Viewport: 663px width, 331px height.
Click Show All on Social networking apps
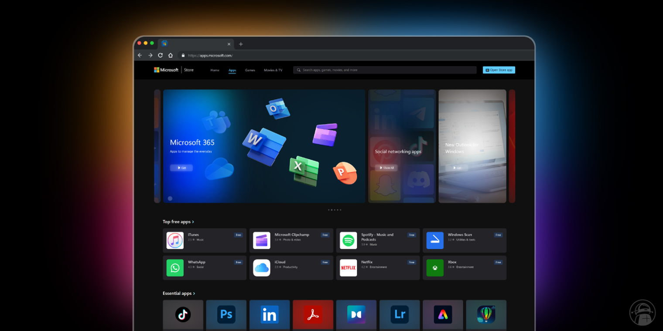(386, 168)
